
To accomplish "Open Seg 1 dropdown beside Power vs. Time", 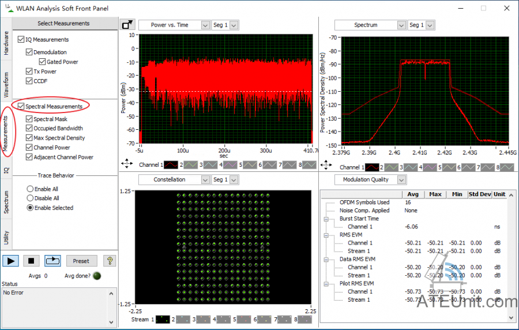I will (234, 25).
